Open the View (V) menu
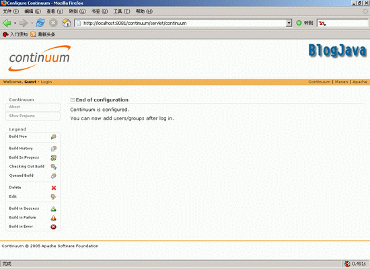370x269 pixels. tap(54, 11)
